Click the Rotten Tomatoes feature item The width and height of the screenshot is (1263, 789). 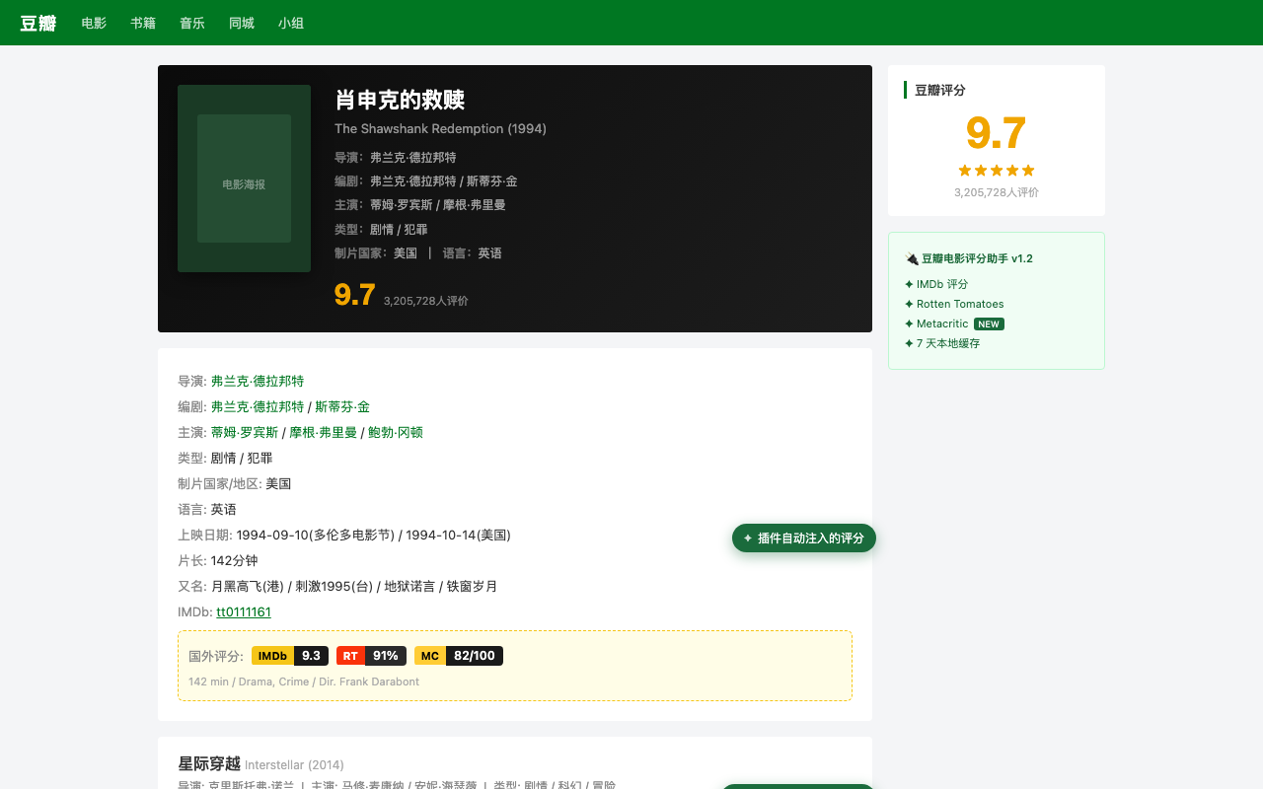click(954, 304)
